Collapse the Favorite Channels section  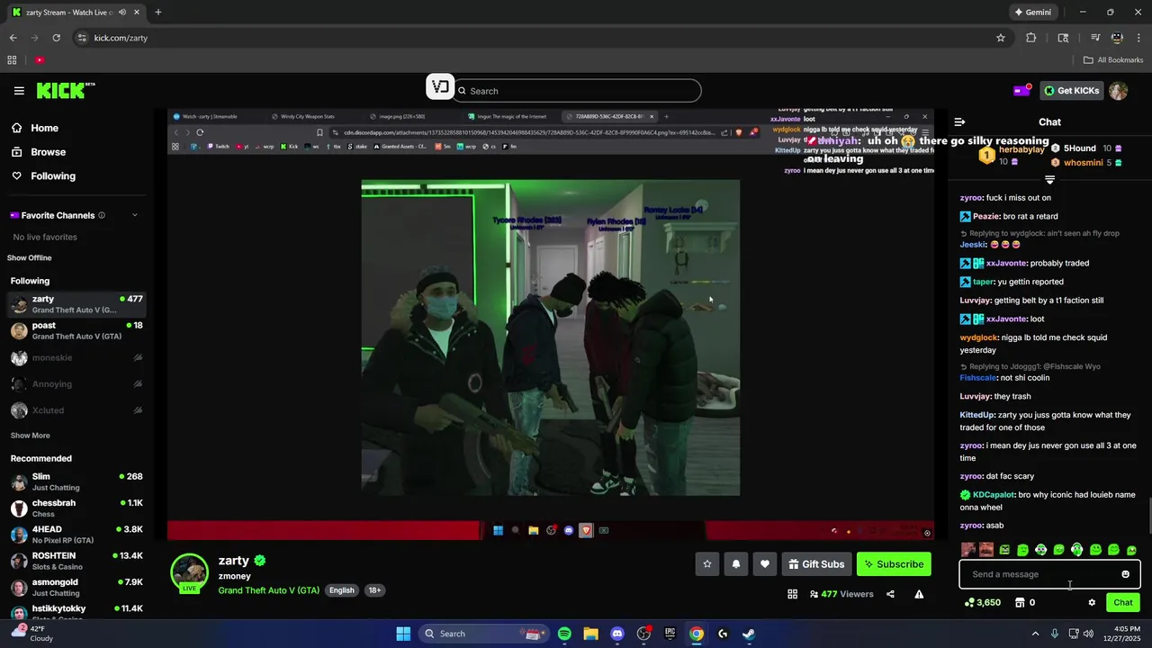[135, 215]
